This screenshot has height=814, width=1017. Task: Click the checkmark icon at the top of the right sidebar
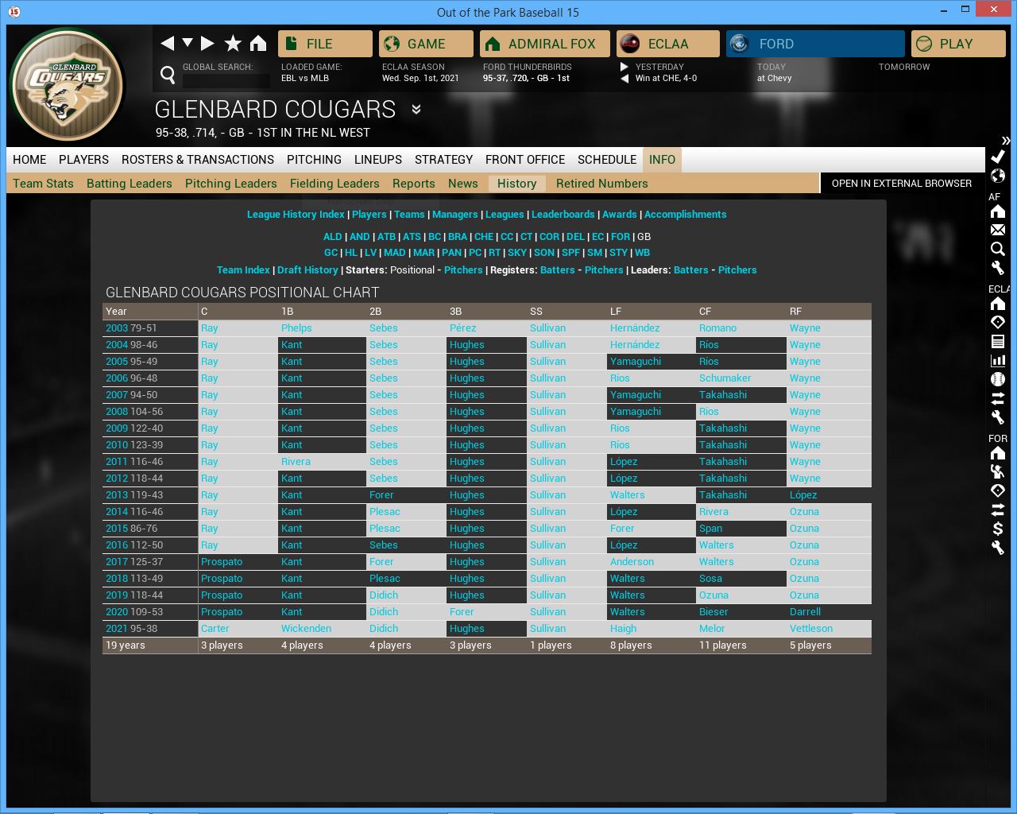pyautogui.click(x=998, y=157)
